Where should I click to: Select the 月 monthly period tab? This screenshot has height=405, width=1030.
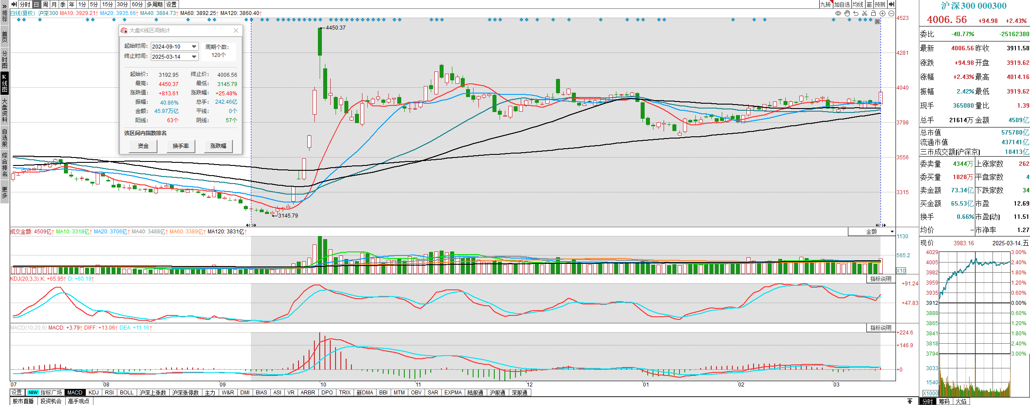coord(54,4)
